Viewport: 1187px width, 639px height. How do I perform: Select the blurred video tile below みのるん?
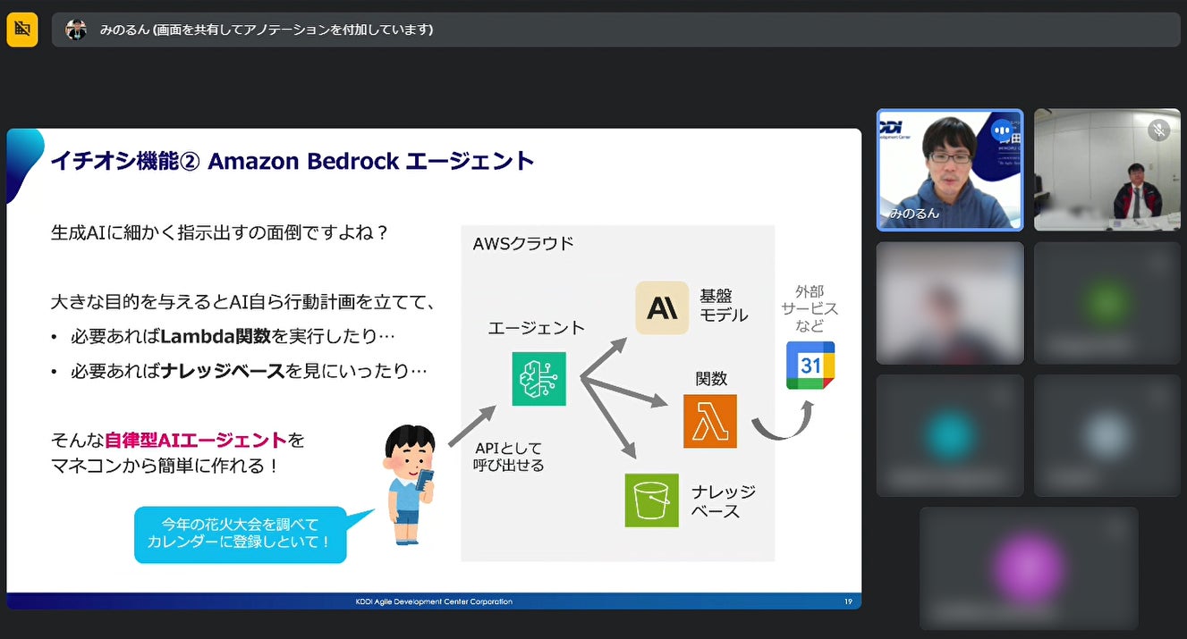click(950, 303)
